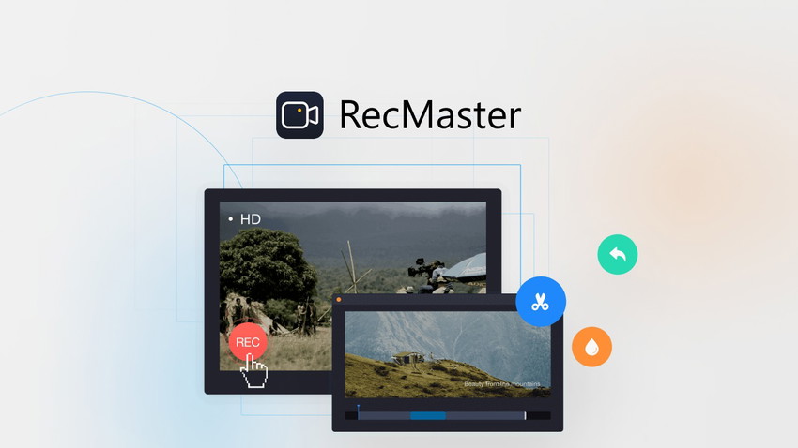Click the orange dot on editor window

click(339, 300)
